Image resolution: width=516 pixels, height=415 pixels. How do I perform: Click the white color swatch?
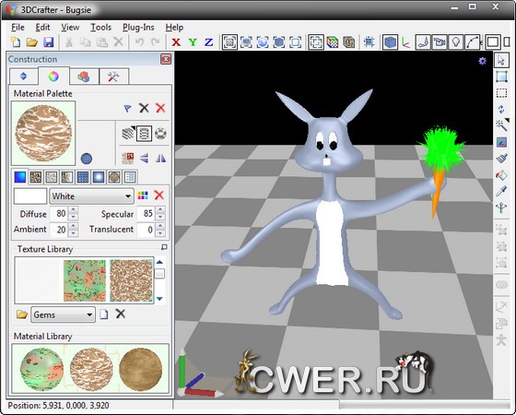(30, 196)
